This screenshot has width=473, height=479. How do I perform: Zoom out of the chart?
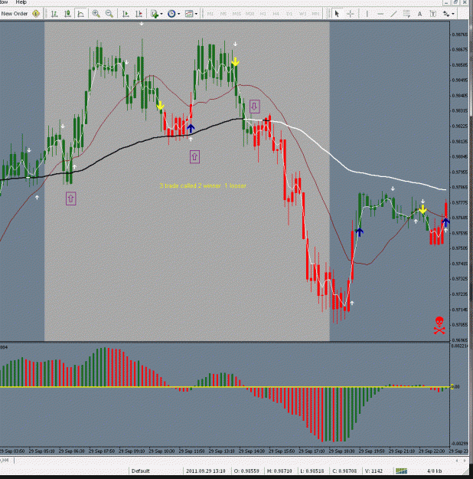pos(109,14)
